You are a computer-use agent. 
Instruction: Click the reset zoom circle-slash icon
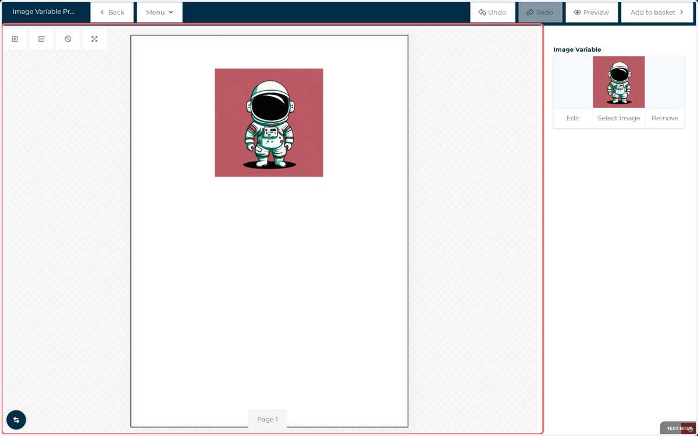[x=68, y=39]
